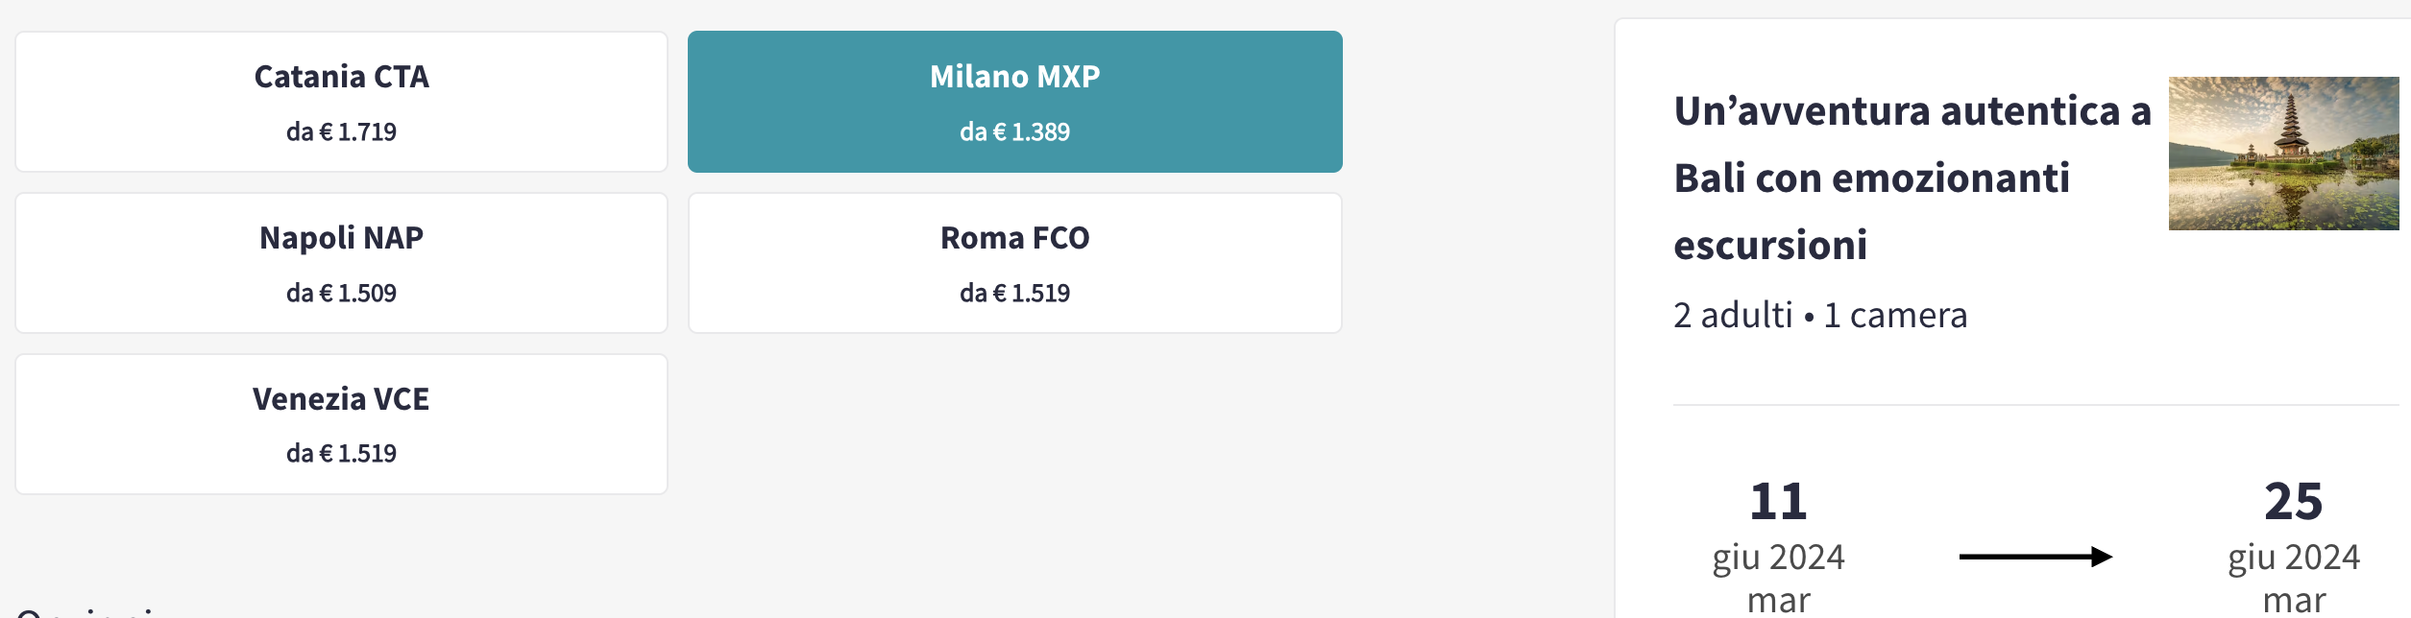Image resolution: width=2411 pixels, height=618 pixels.
Task: Click the partially visible heading at bottom left
Action: point(86,610)
